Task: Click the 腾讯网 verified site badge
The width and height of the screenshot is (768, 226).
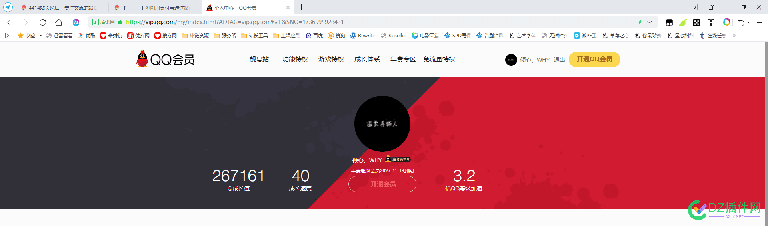Action: coord(104,22)
